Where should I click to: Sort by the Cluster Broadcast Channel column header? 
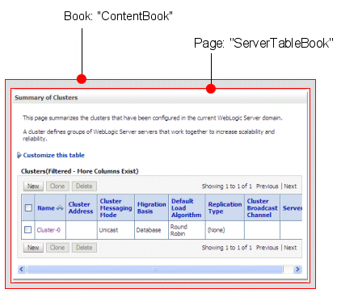[262, 208]
